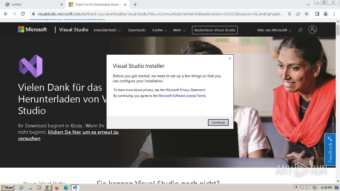
Task: Open the Windows Start menu
Action: pos(7,188)
